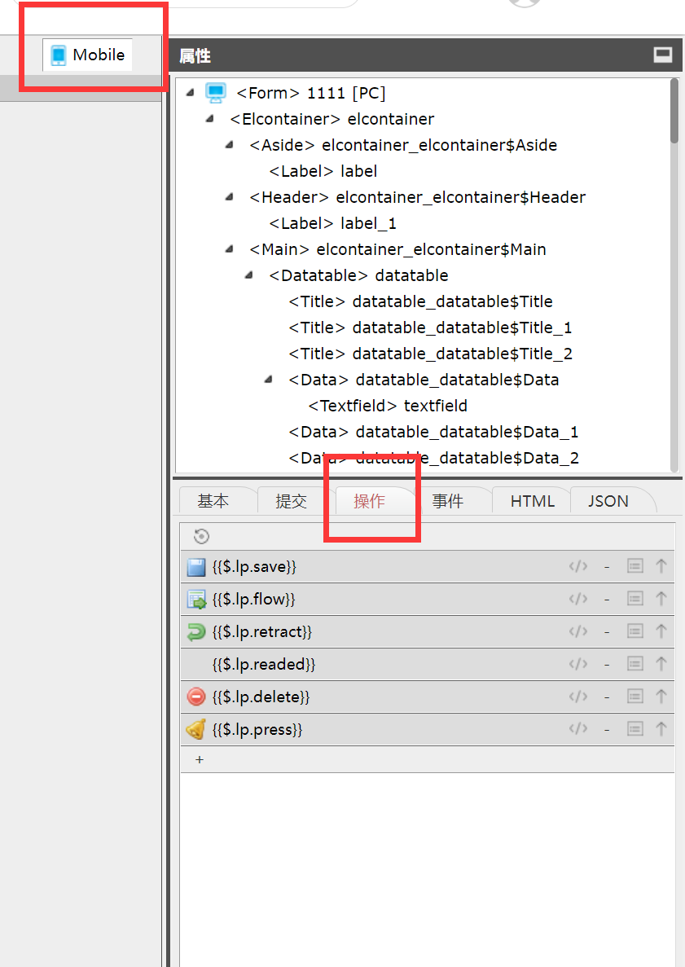Remove the {{$.lp.press}} action with minus
The width and height of the screenshot is (685, 967).
[607, 730]
